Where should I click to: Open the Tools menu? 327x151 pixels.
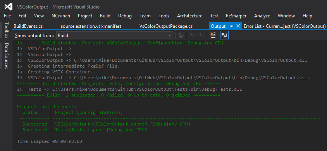[x=164, y=16]
